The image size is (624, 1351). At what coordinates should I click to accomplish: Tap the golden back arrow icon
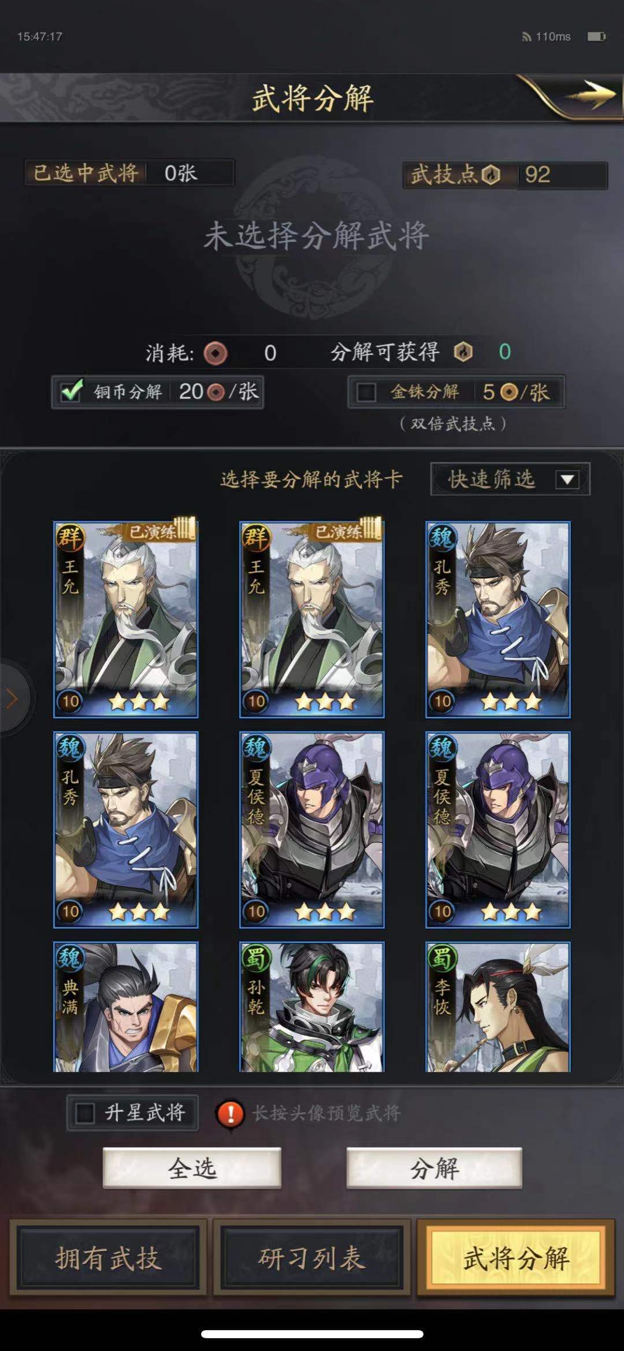[x=590, y=93]
